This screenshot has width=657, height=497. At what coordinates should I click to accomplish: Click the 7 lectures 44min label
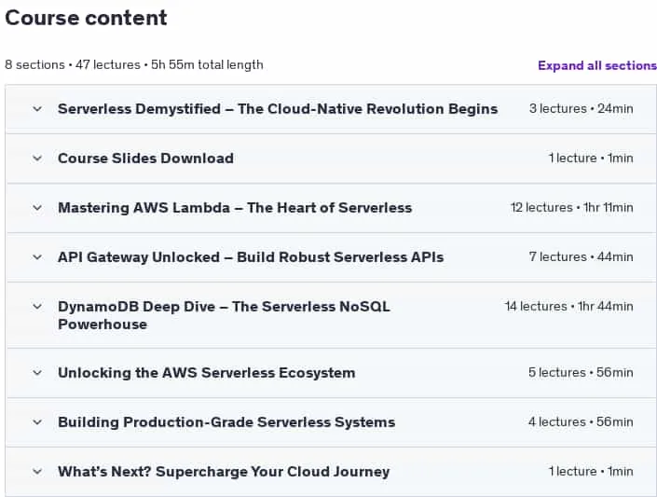point(581,256)
